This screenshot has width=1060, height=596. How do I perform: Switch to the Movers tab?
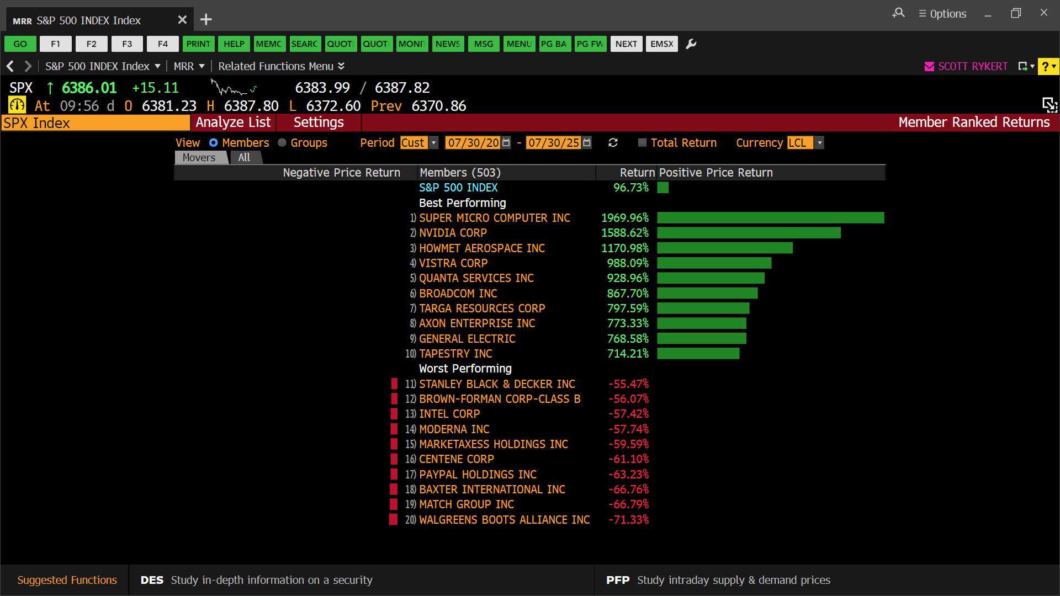pyautogui.click(x=200, y=158)
